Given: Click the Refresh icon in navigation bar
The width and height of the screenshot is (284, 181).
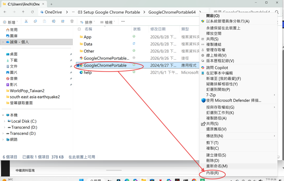Looking at the screenshot, I should pos(32,12).
